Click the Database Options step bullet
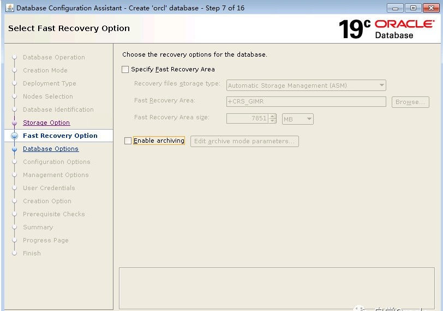The width and height of the screenshot is (443, 311). [14, 149]
